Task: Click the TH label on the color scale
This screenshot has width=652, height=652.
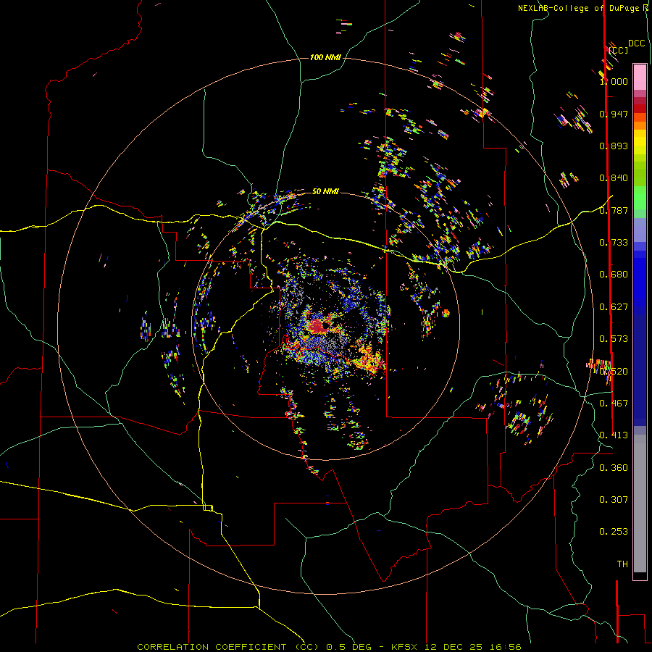Action: tap(622, 564)
